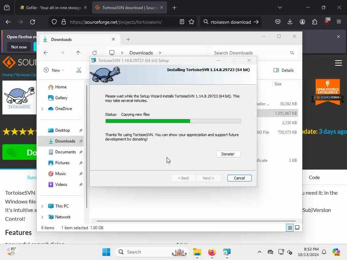Refresh the Downloads folder view
This screenshot has width=347, height=260.
coord(95,53)
